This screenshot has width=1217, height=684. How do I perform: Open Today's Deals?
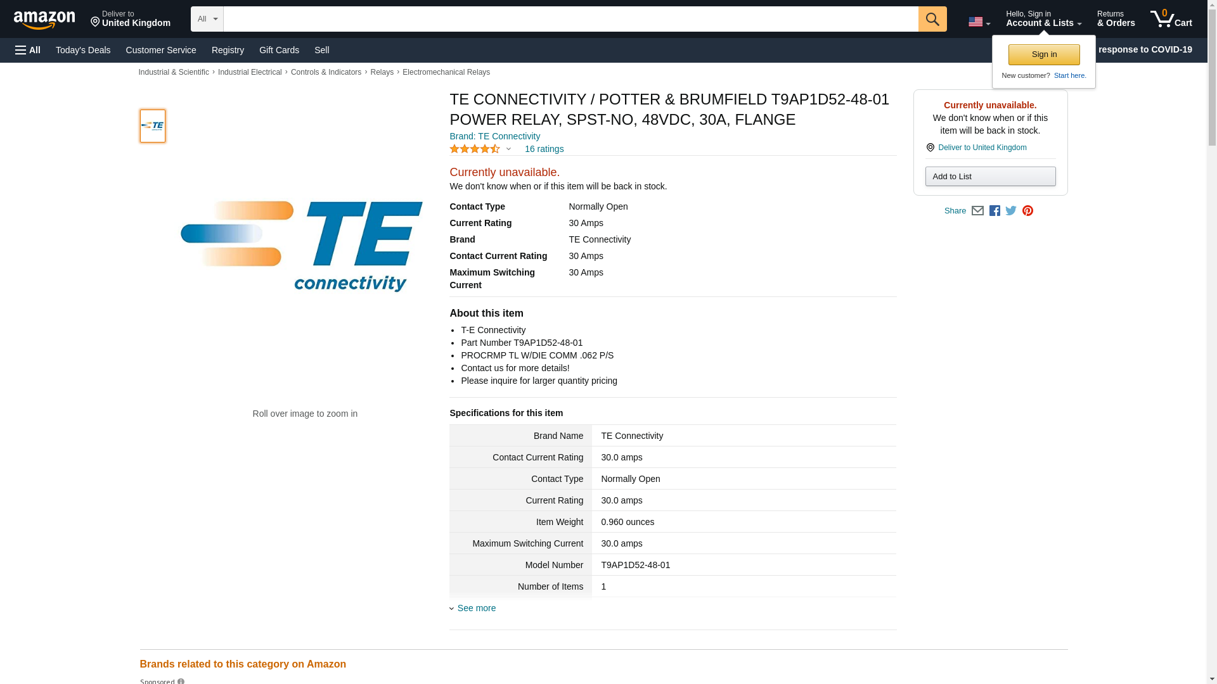click(x=83, y=50)
